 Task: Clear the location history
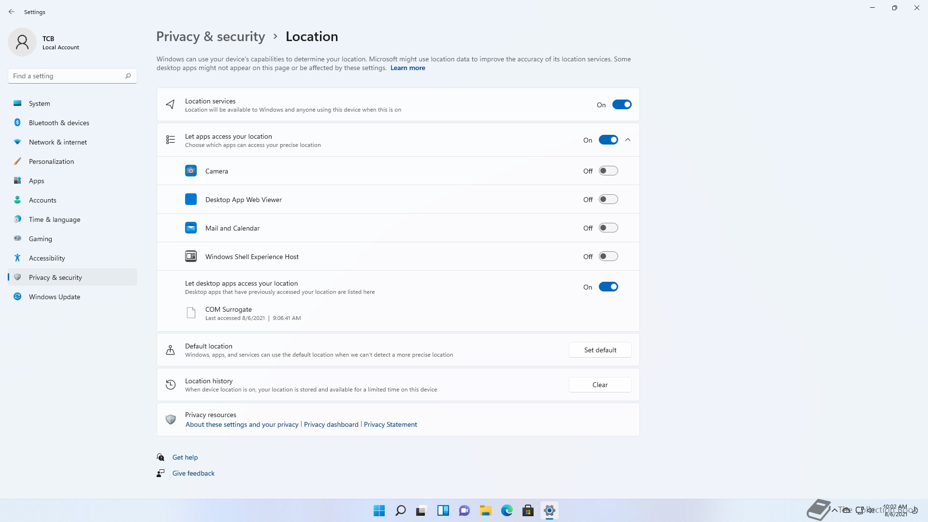click(x=600, y=385)
